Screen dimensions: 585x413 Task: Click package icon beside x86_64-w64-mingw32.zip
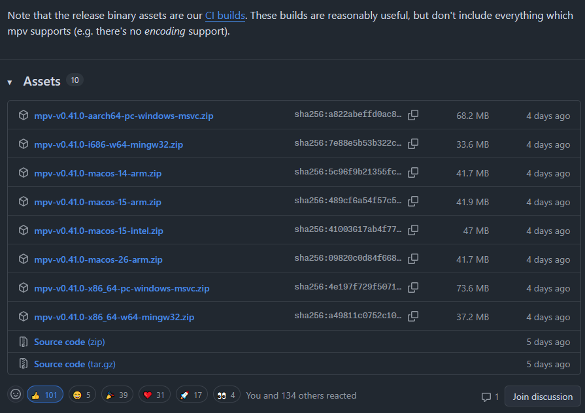coord(24,316)
